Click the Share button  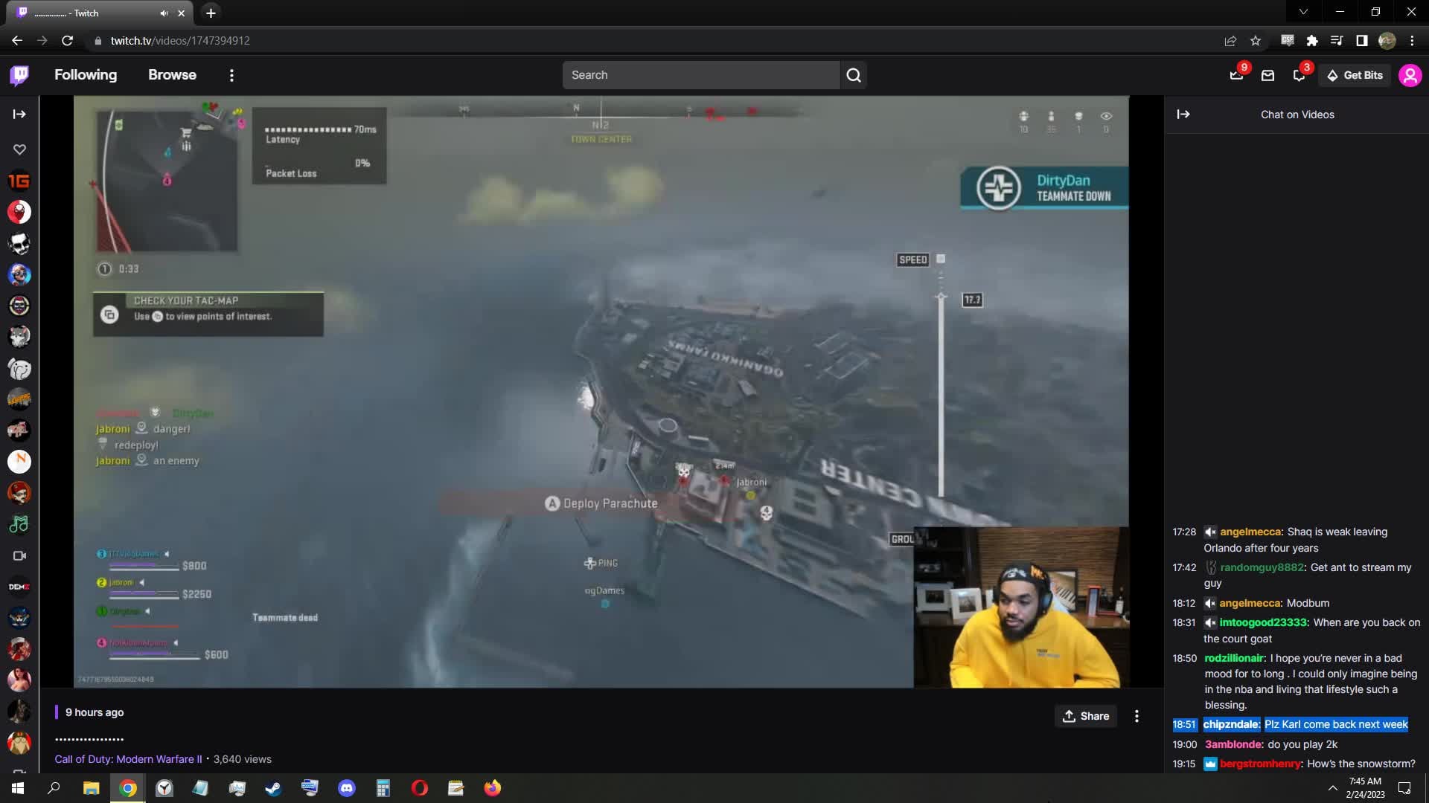pyautogui.click(x=1086, y=716)
